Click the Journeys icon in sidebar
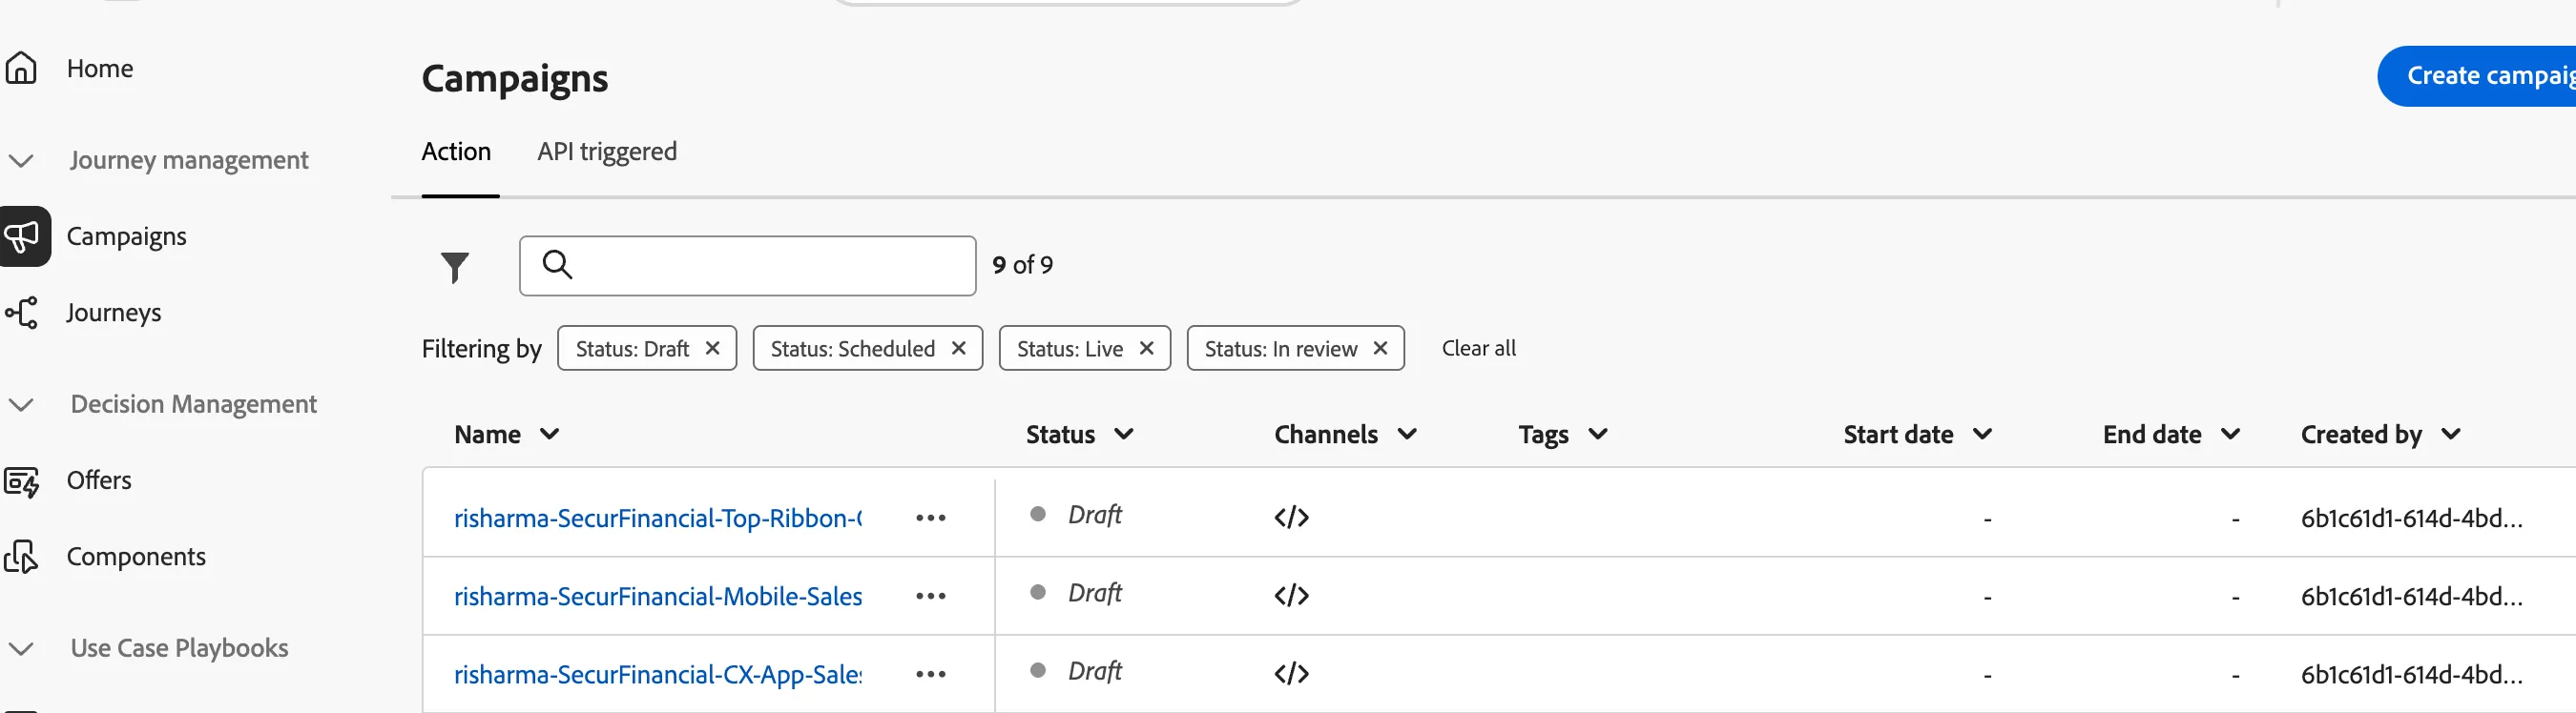Screen dimensions: 2576x713 click(x=21, y=313)
